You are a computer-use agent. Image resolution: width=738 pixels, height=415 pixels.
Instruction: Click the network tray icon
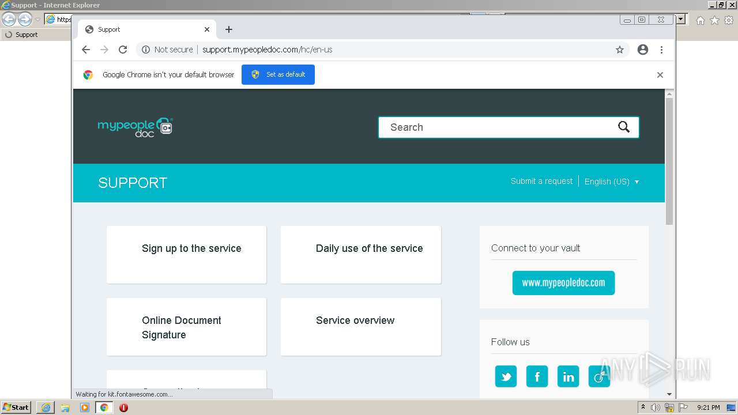pos(669,408)
